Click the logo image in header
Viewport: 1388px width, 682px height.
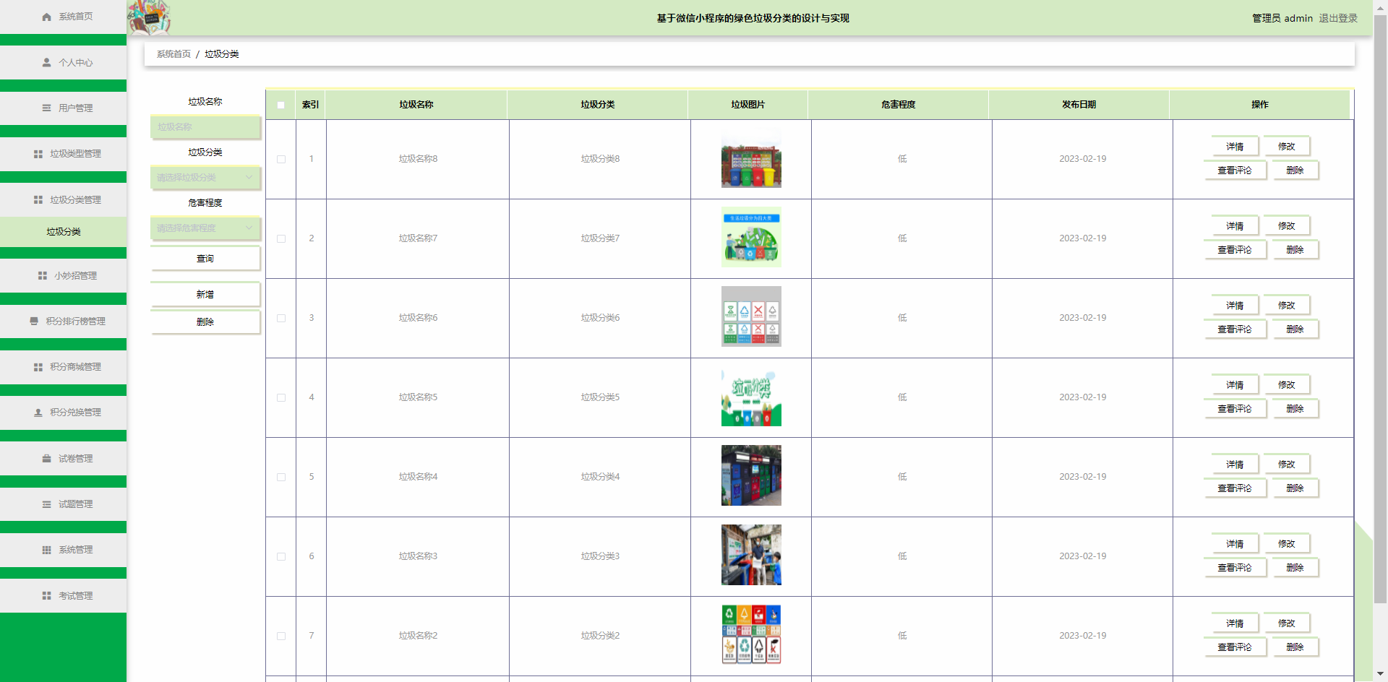149,17
